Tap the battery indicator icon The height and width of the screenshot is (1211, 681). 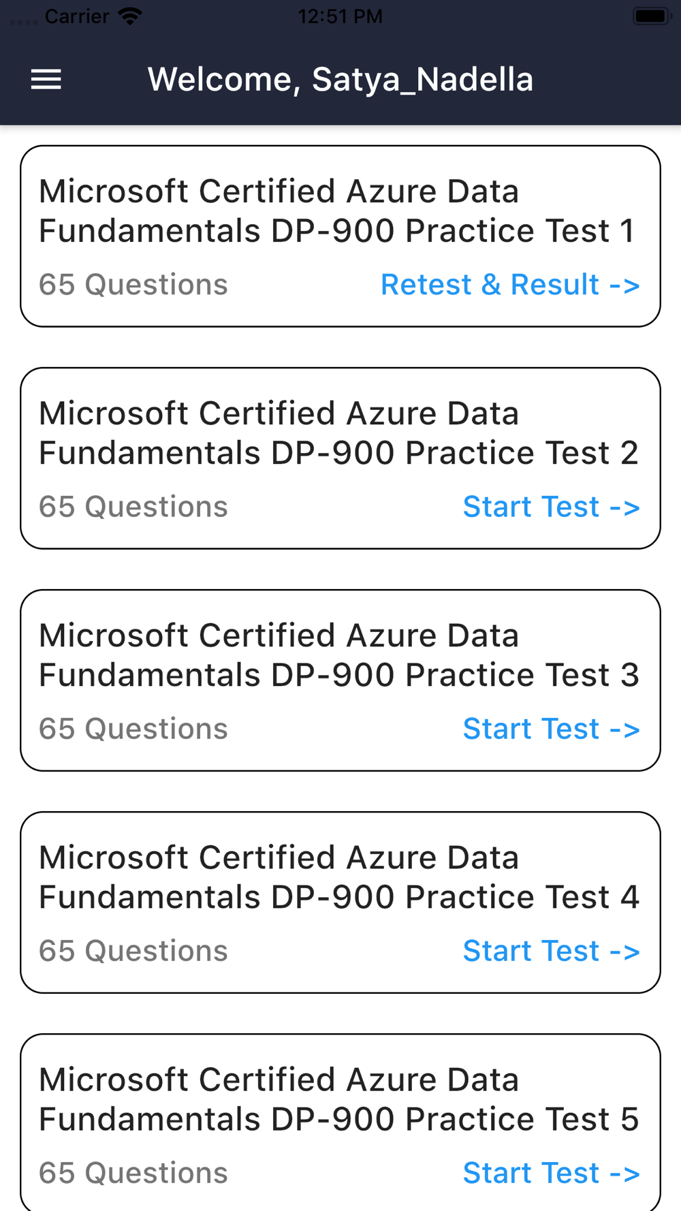click(652, 16)
